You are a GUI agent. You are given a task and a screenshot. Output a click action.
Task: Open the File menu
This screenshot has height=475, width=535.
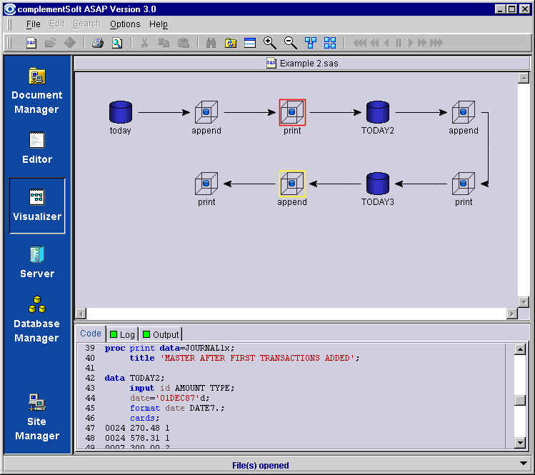click(x=33, y=24)
